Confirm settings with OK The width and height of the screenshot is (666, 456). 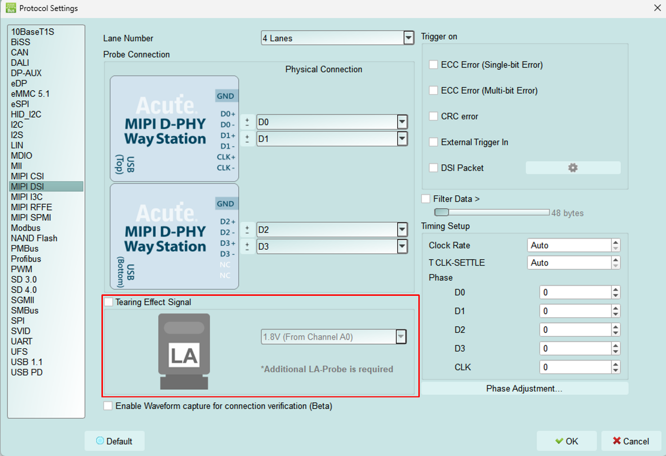pyautogui.click(x=567, y=441)
